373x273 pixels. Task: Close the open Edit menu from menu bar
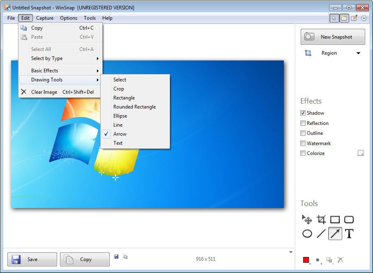click(x=25, y=18)
